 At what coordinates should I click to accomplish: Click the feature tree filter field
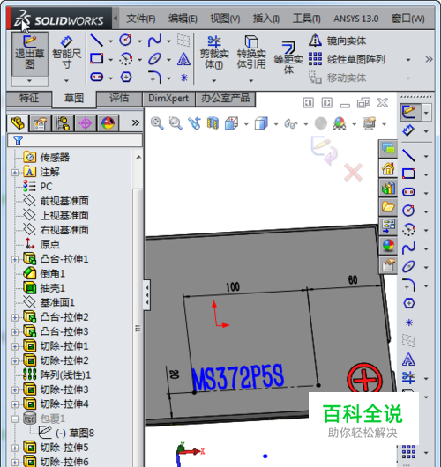[75, 140]
